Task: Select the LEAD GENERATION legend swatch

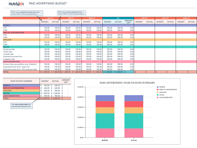Action: pos(158,97)
